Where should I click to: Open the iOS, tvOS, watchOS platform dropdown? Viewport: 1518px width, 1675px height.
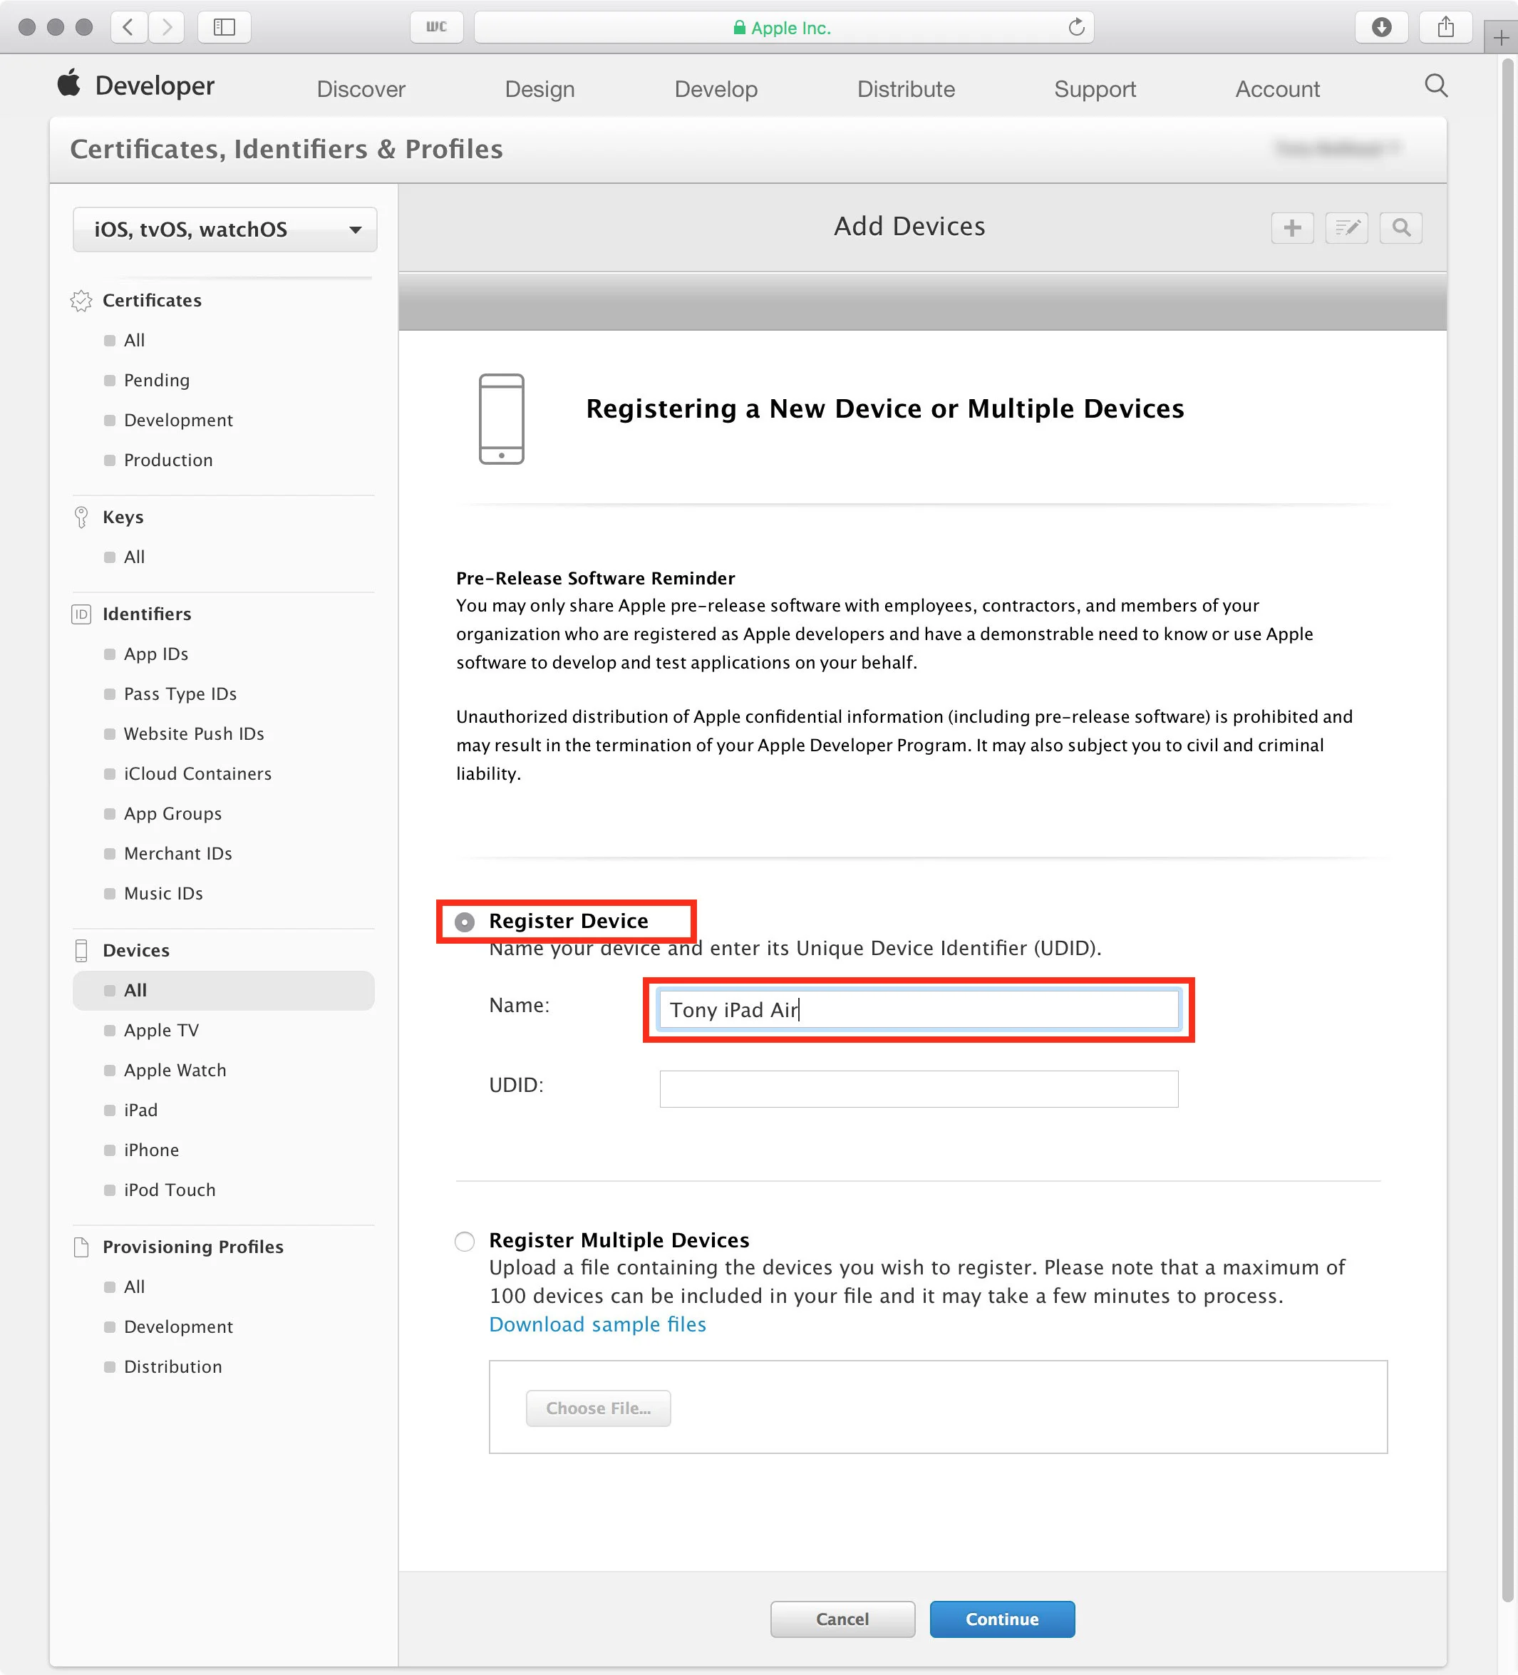[224, 230]
